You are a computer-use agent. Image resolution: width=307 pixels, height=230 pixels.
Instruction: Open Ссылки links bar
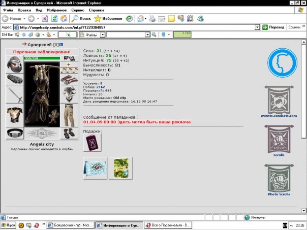tap(294, 27)
